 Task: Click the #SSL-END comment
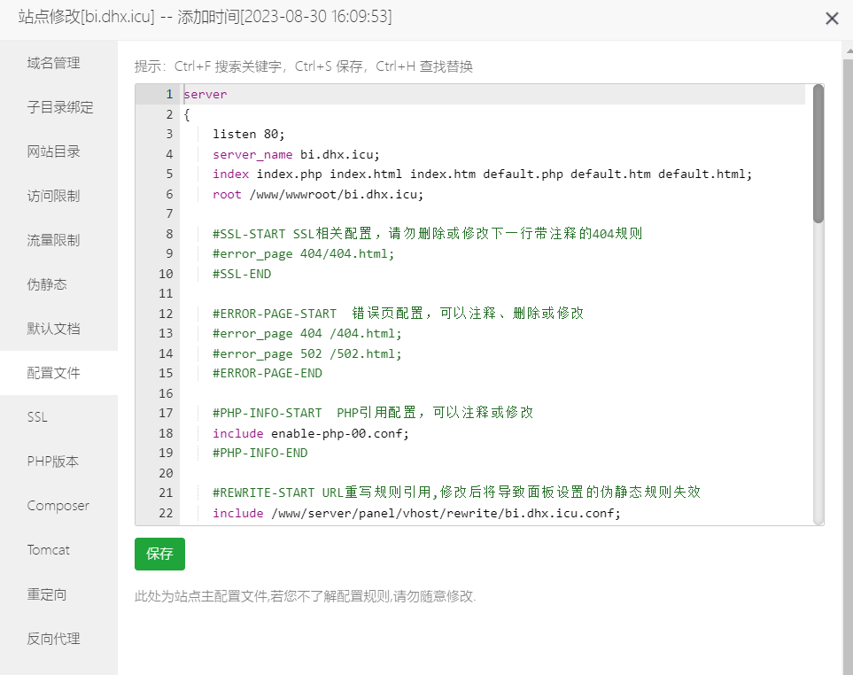[242, 274]
